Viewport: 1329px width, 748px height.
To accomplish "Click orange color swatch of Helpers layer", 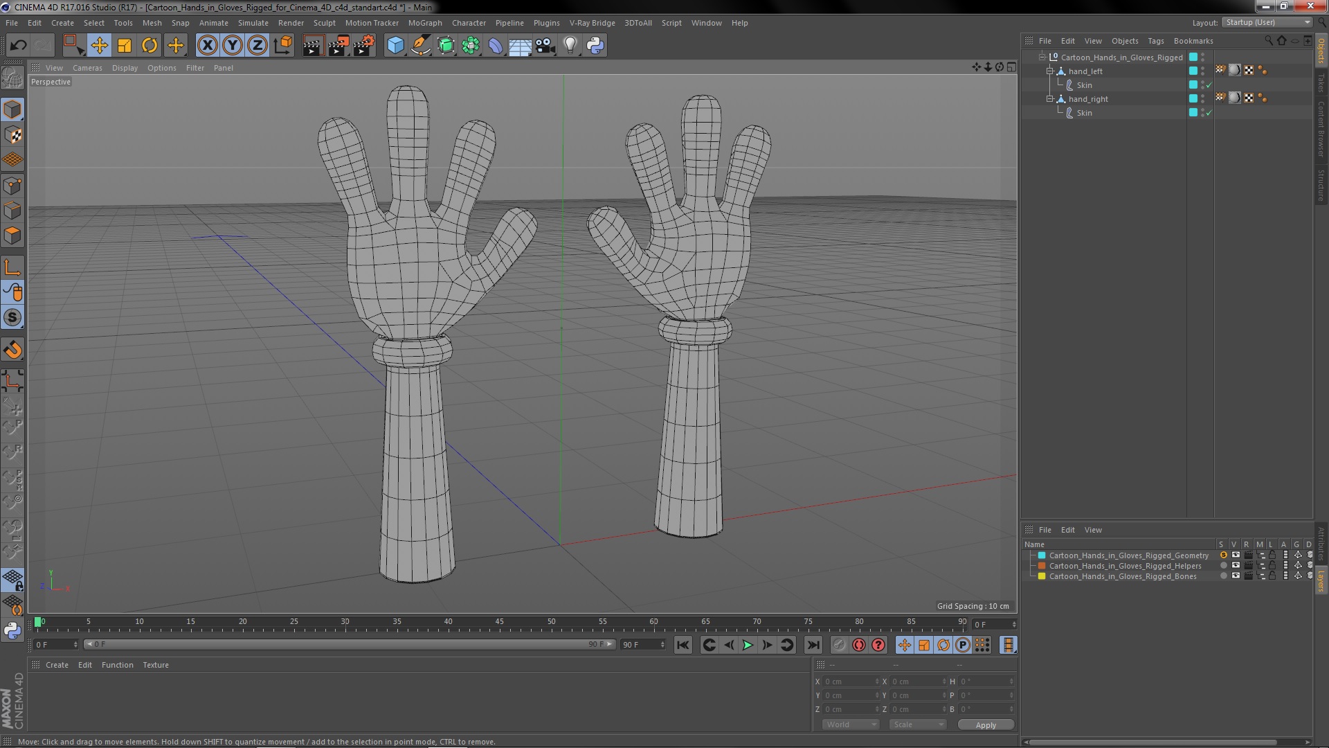I will [1042, 566].
